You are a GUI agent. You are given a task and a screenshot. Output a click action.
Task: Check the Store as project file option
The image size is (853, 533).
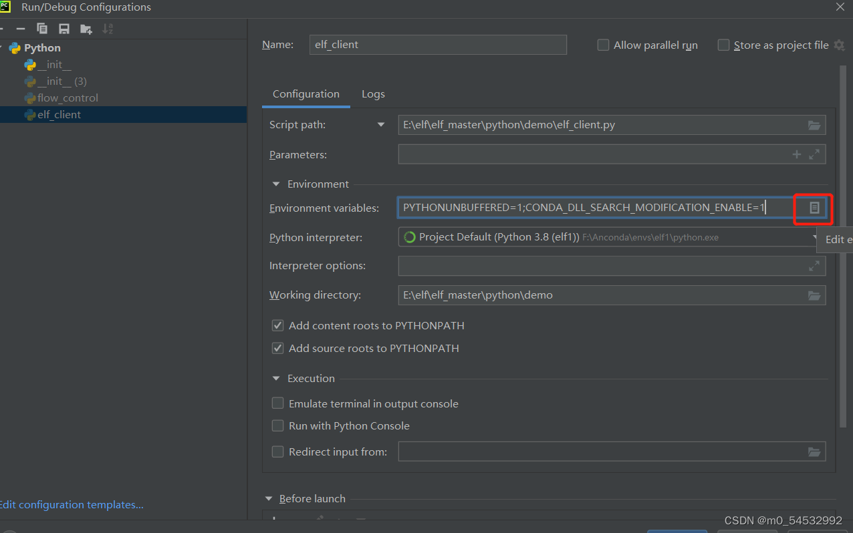coord(723,45)
